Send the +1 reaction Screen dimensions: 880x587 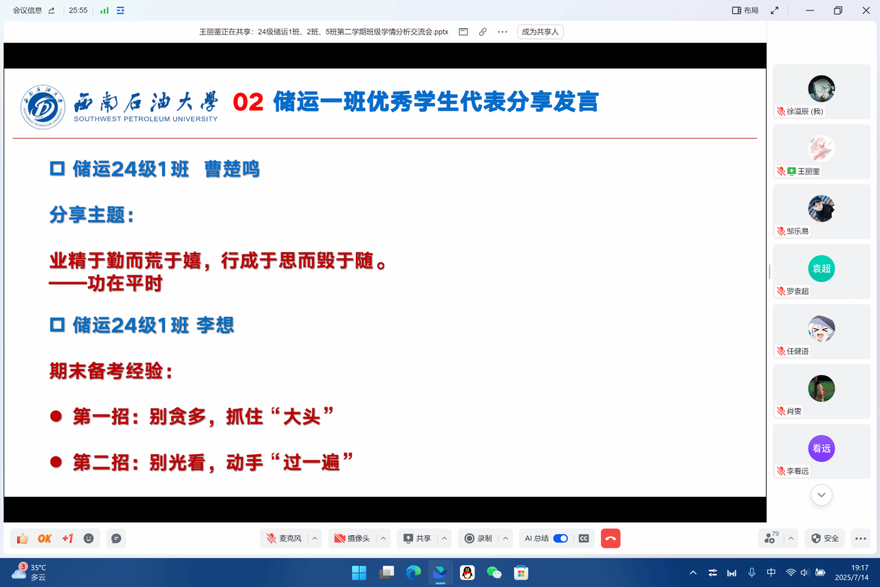(x=67, y=538)
